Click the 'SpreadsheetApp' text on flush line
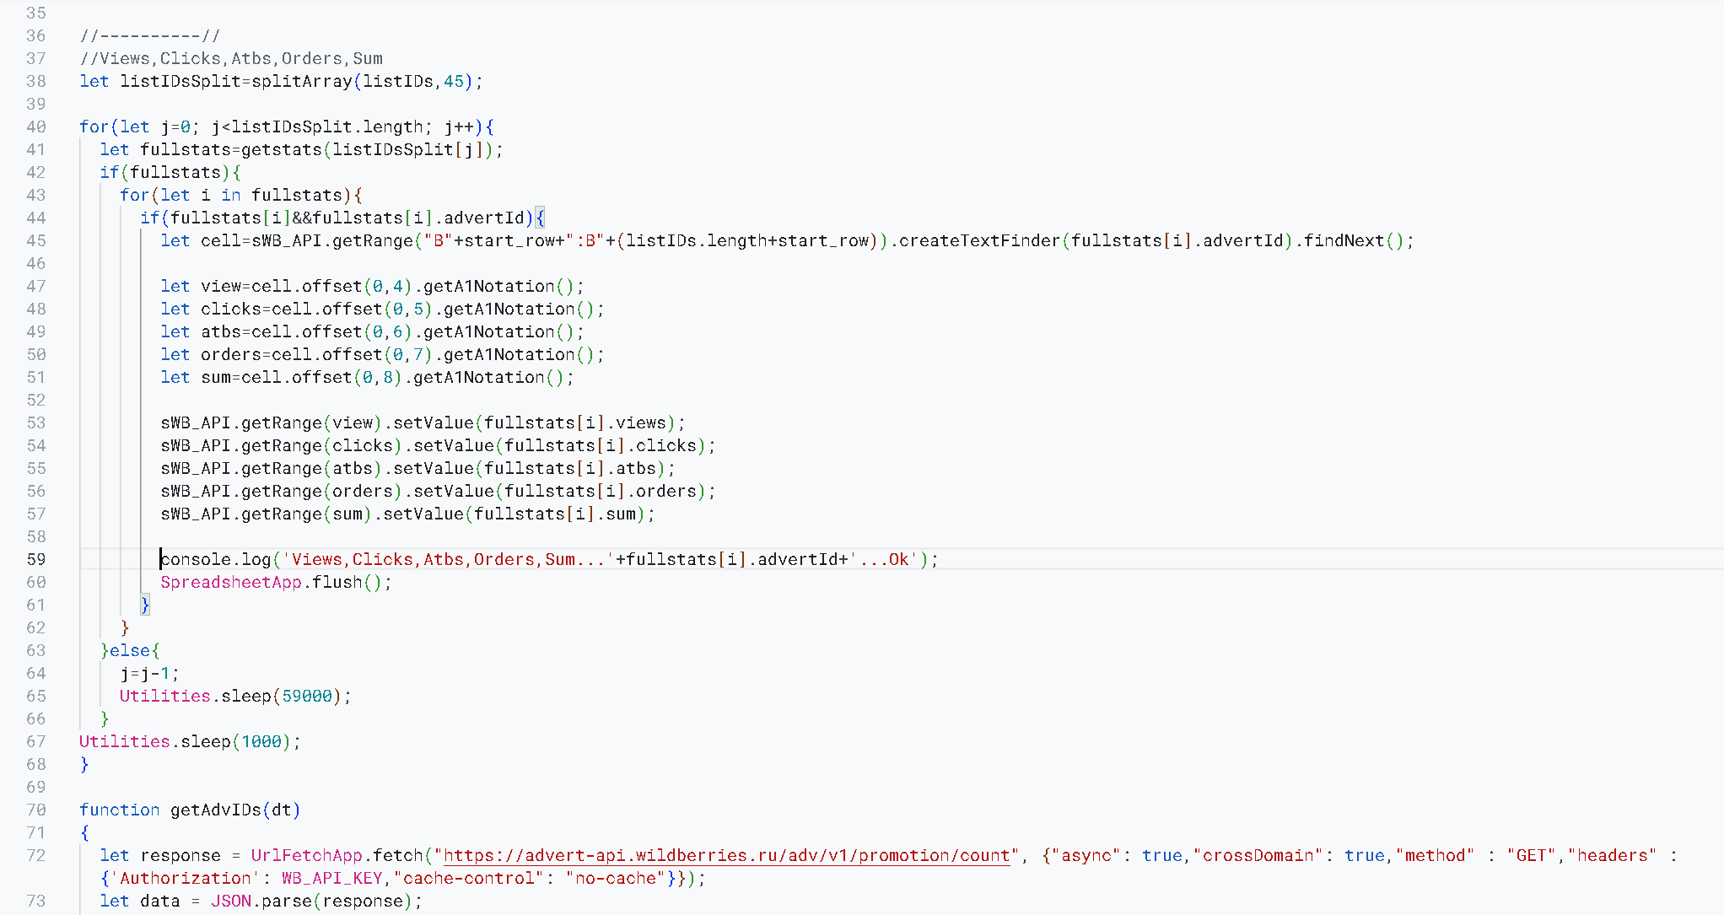 (230, 582)
